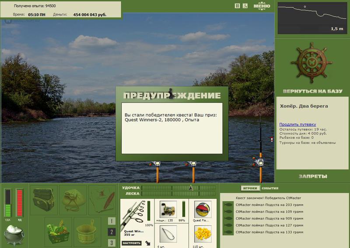Click the corn bait icon
This screenshot has width=350, height=248.
(x=203, y=234)
